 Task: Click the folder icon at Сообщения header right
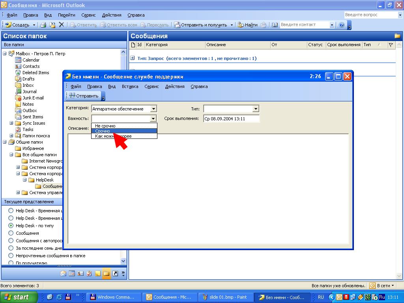397,36
